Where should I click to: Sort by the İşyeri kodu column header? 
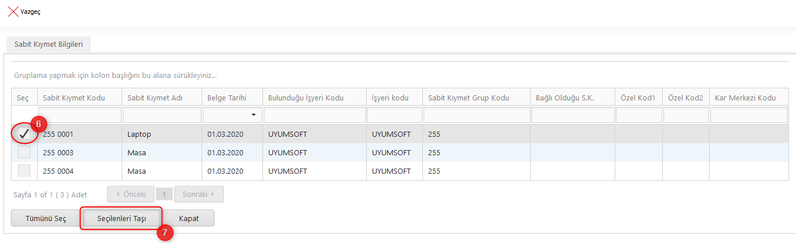coord(390,98)
